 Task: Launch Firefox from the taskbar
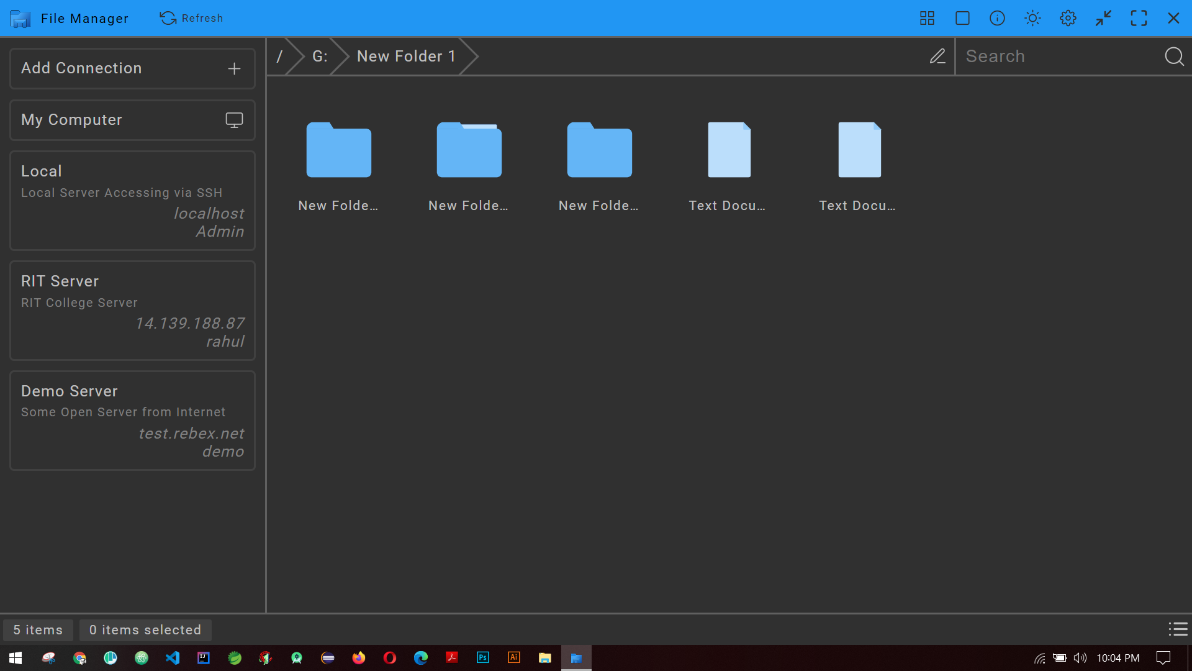click(x=358, y=657)
